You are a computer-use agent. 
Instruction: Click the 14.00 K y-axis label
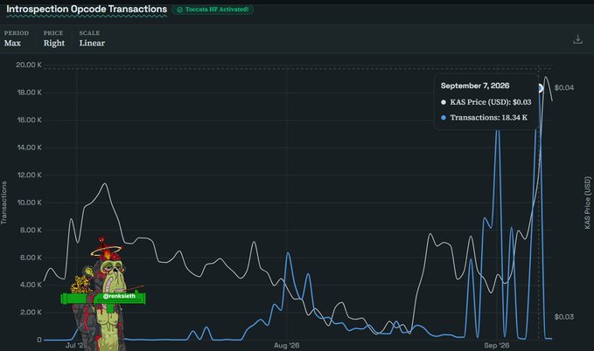click(29, 148)
